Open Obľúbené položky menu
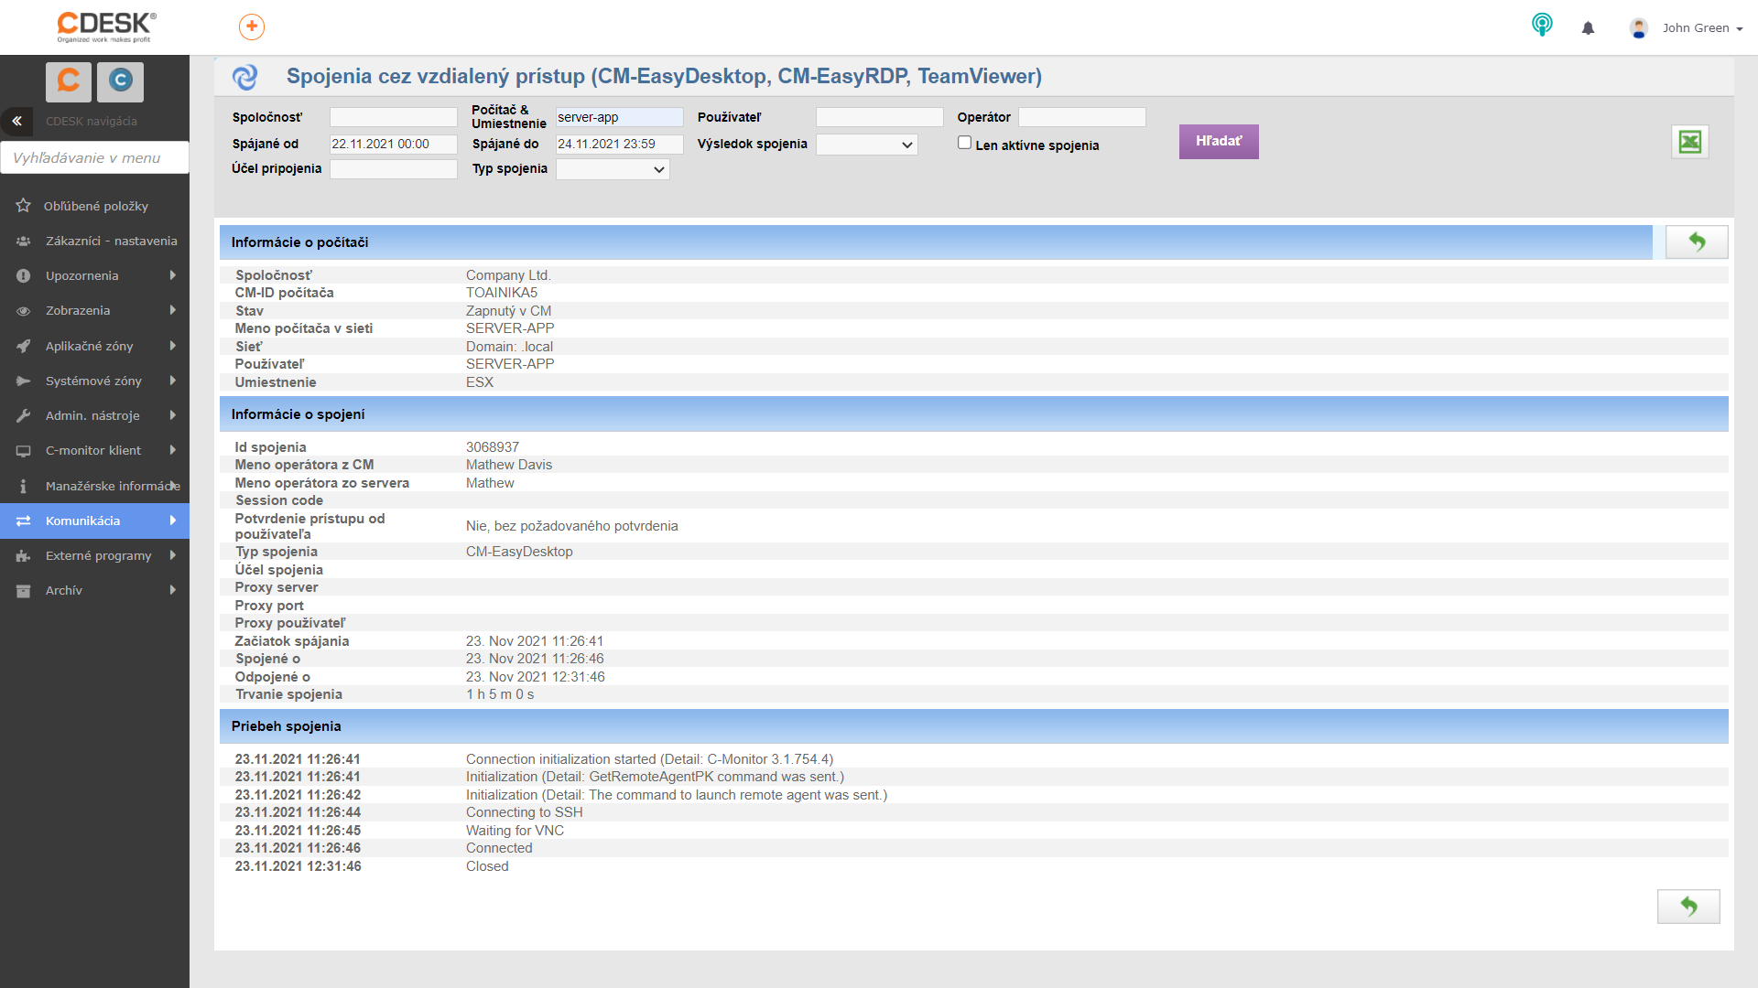The image size is (1758, 988). 95,206
